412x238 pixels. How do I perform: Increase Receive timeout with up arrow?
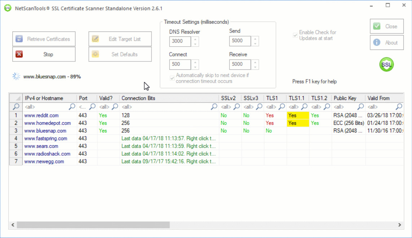tap(255, 62)
